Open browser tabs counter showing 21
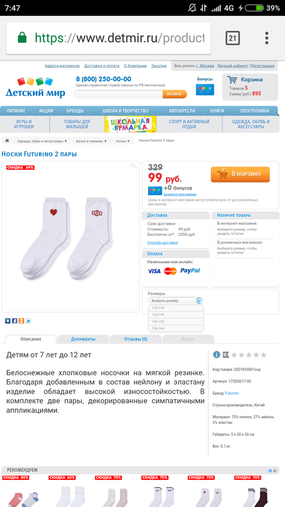Screen dimensions: 285x507 [x=232, y=38]
